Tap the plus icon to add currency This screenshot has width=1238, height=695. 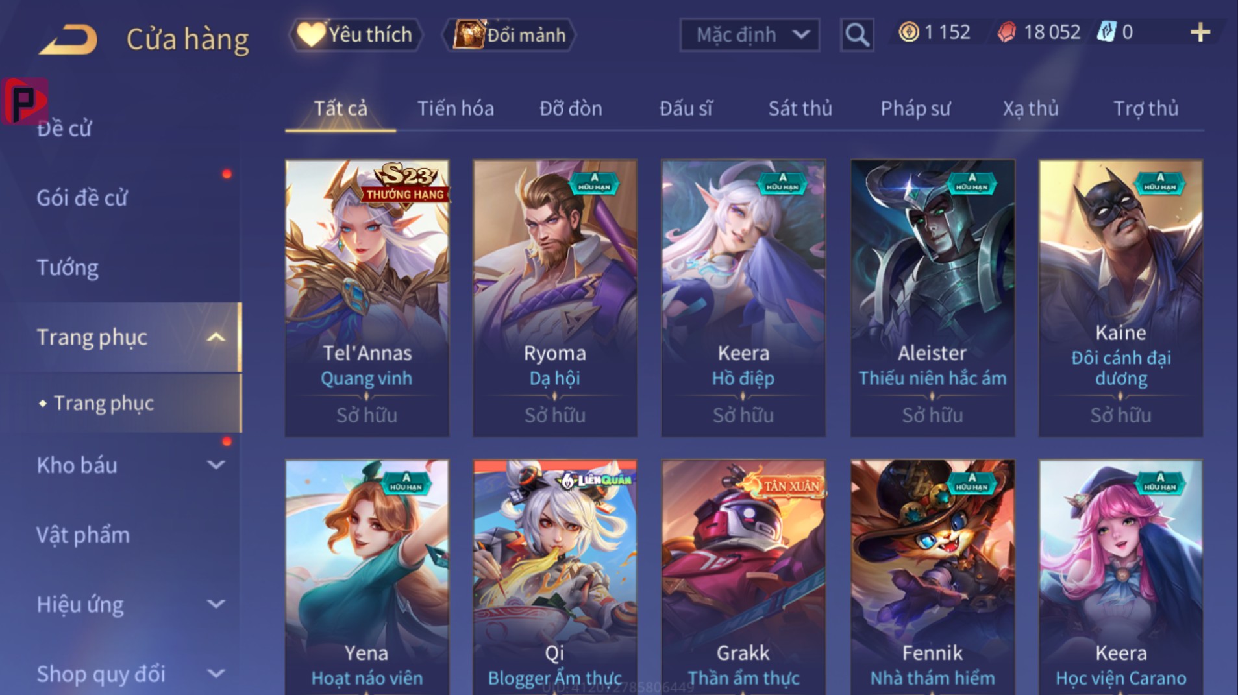1200,32
